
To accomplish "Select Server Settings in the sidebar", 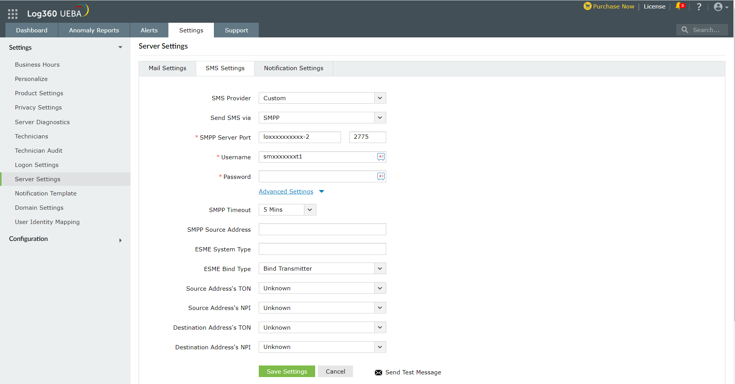I will click(x=65, y=179).
